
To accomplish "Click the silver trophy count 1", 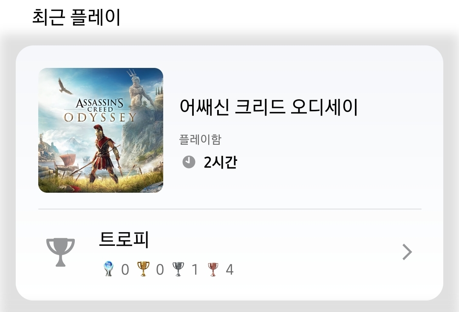I will pos(195,270).
